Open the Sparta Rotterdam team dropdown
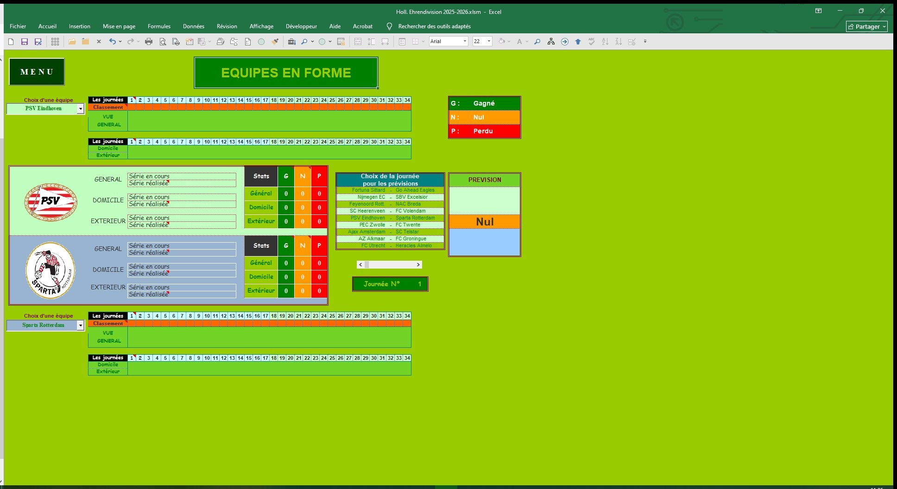 pyautogui.click(x=80, y=326)
